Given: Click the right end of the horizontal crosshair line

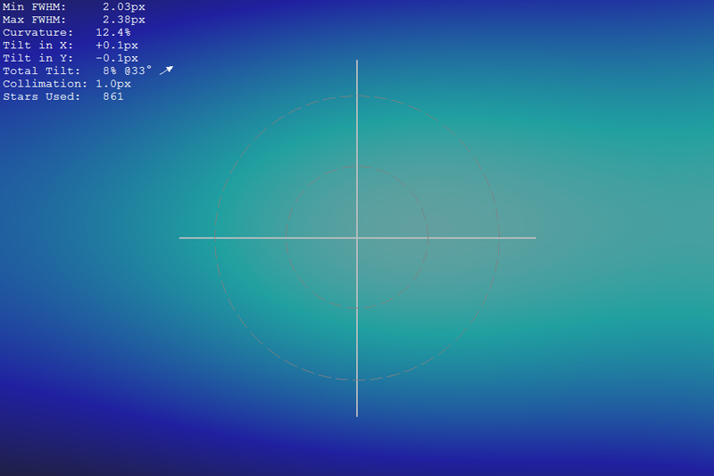Looking at the screenshot, I should click(x=535, y=238).
